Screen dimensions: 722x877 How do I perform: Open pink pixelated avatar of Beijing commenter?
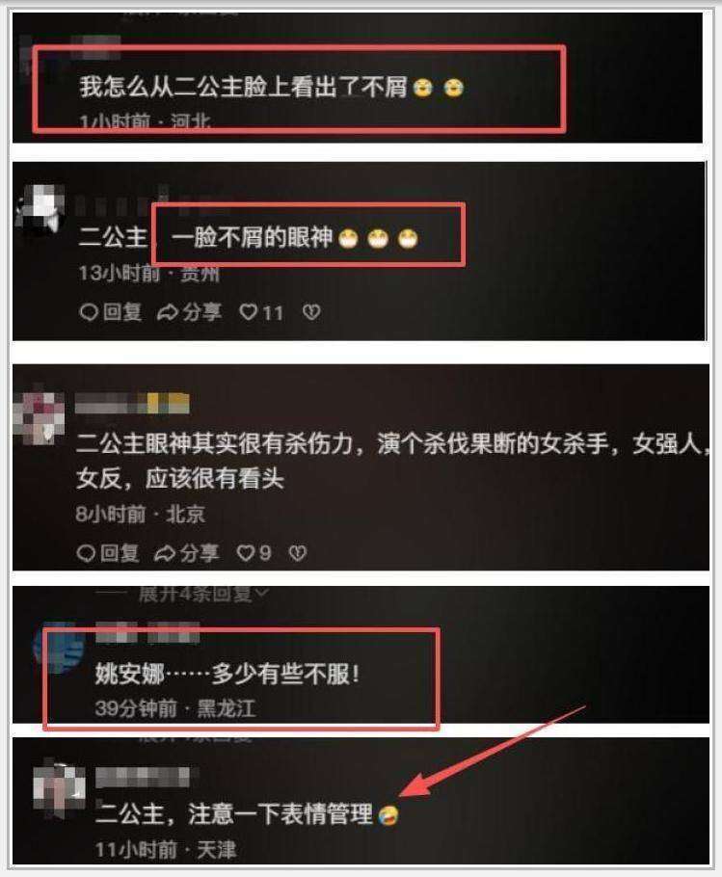40,416
